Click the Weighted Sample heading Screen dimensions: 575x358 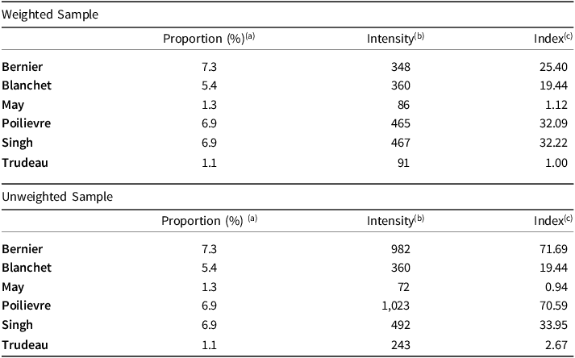50,15
